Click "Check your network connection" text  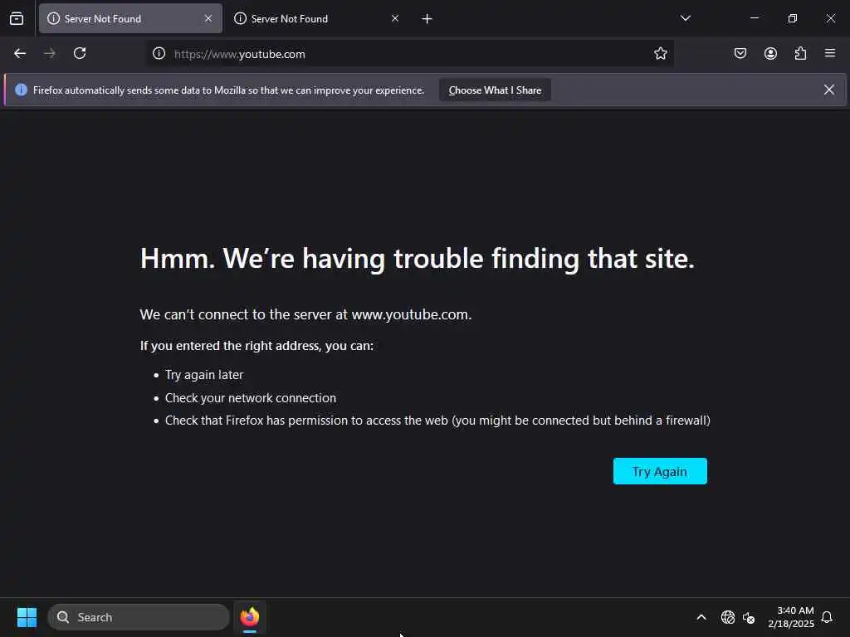click(251, 398)
